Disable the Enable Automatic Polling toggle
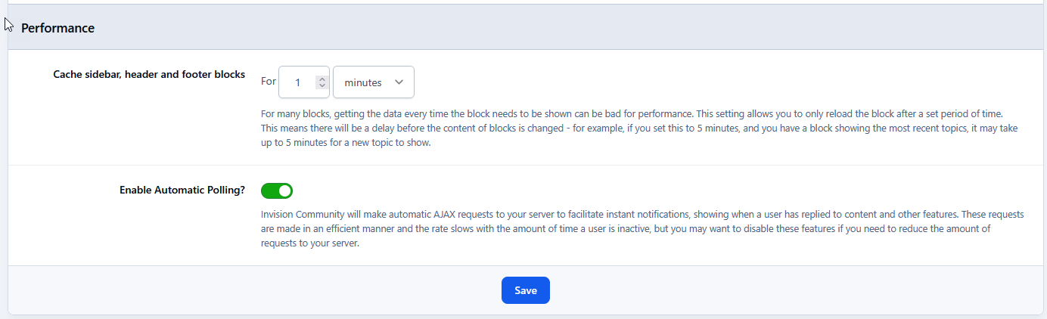 click(276, 190)
